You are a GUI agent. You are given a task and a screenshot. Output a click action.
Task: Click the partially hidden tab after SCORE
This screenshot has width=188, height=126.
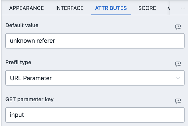(x=169, y=8)
